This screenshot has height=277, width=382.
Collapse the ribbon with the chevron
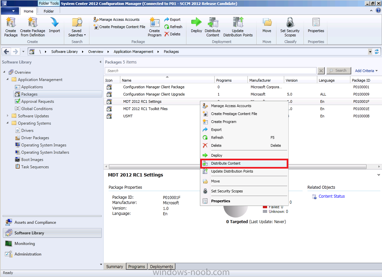(x=371, y=11)
